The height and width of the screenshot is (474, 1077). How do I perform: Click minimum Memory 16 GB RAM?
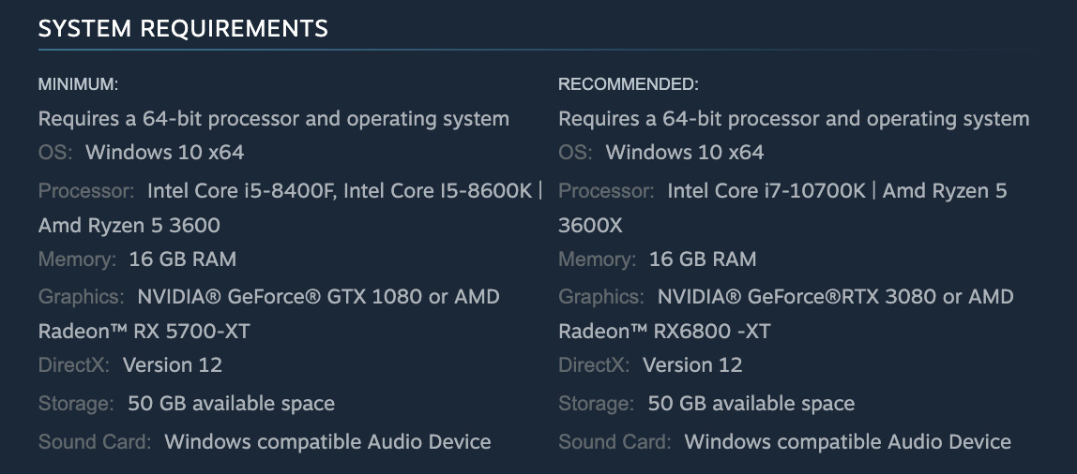coord(183,259)
